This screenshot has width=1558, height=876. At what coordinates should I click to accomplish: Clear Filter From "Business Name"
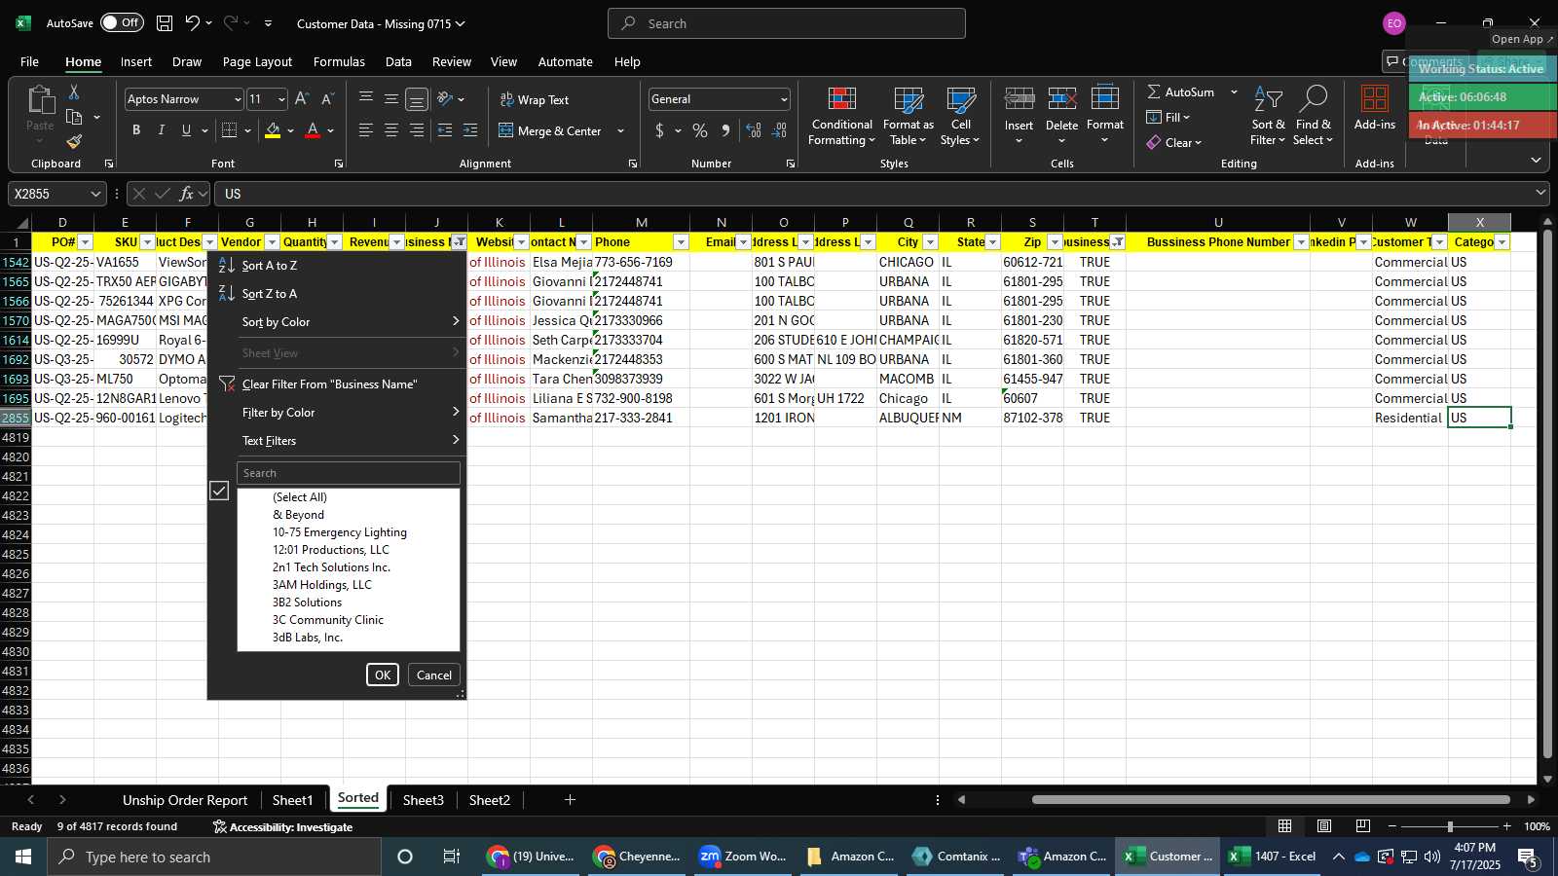pos(329,384)
